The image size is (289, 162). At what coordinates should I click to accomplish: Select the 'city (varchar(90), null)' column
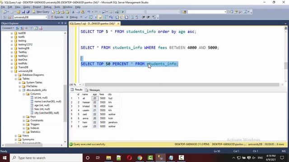pos(47,113)
